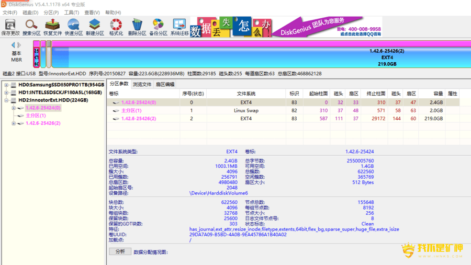Click the volume UUID value 29DA7A09-B5BD
This screenshot has height=265, width=471.
[x=238, y=235]
